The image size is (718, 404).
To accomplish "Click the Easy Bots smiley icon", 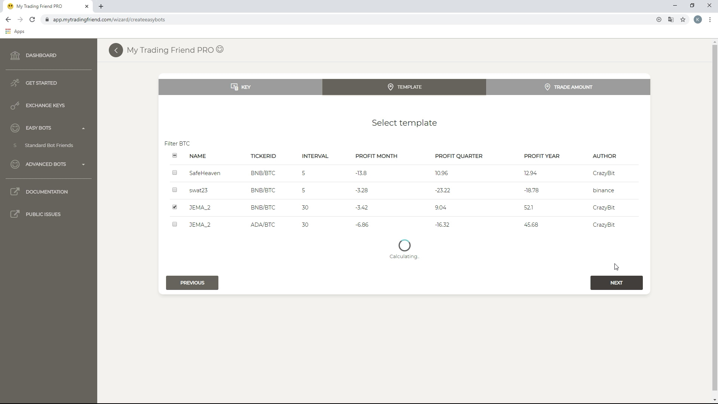I will pyautogui.click(x=15, y=128).
